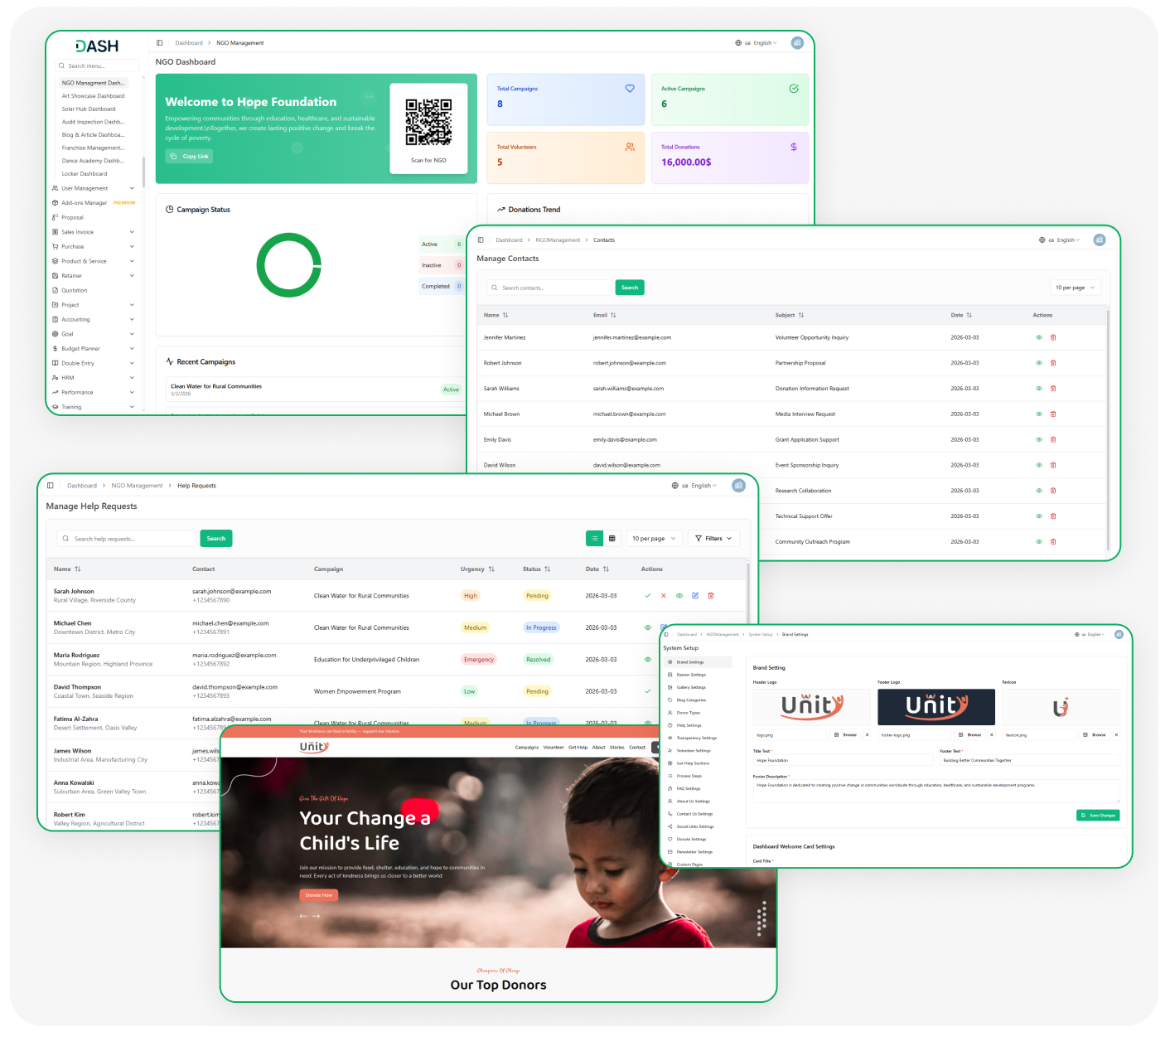Click Save Changes in Brand Setting
Screen dimensions: 1170x1046
1098,816
